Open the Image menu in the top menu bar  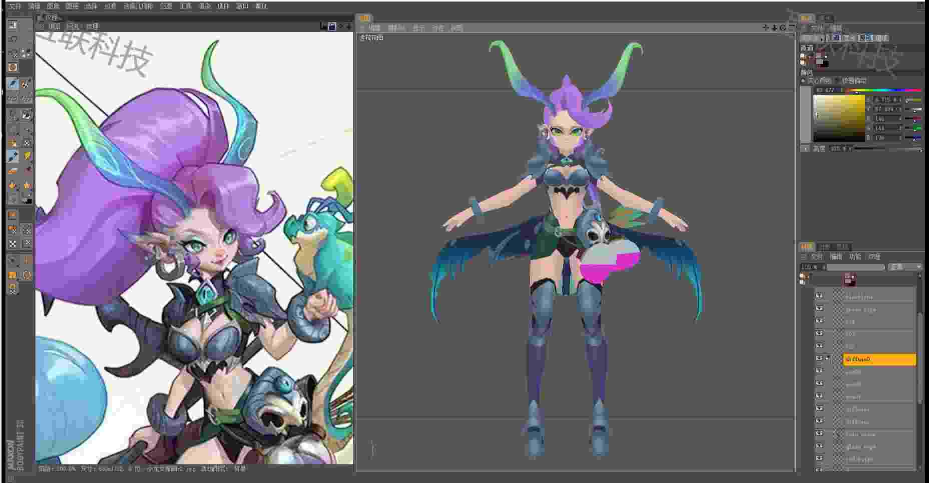pyautogui.click(x=53, y=6)
